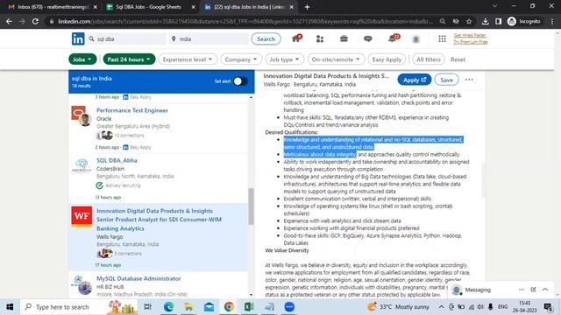This screenshot has width=561, height=315.
Task: Open the Jobs filter dropdown
Action: (x=82, y=59)
